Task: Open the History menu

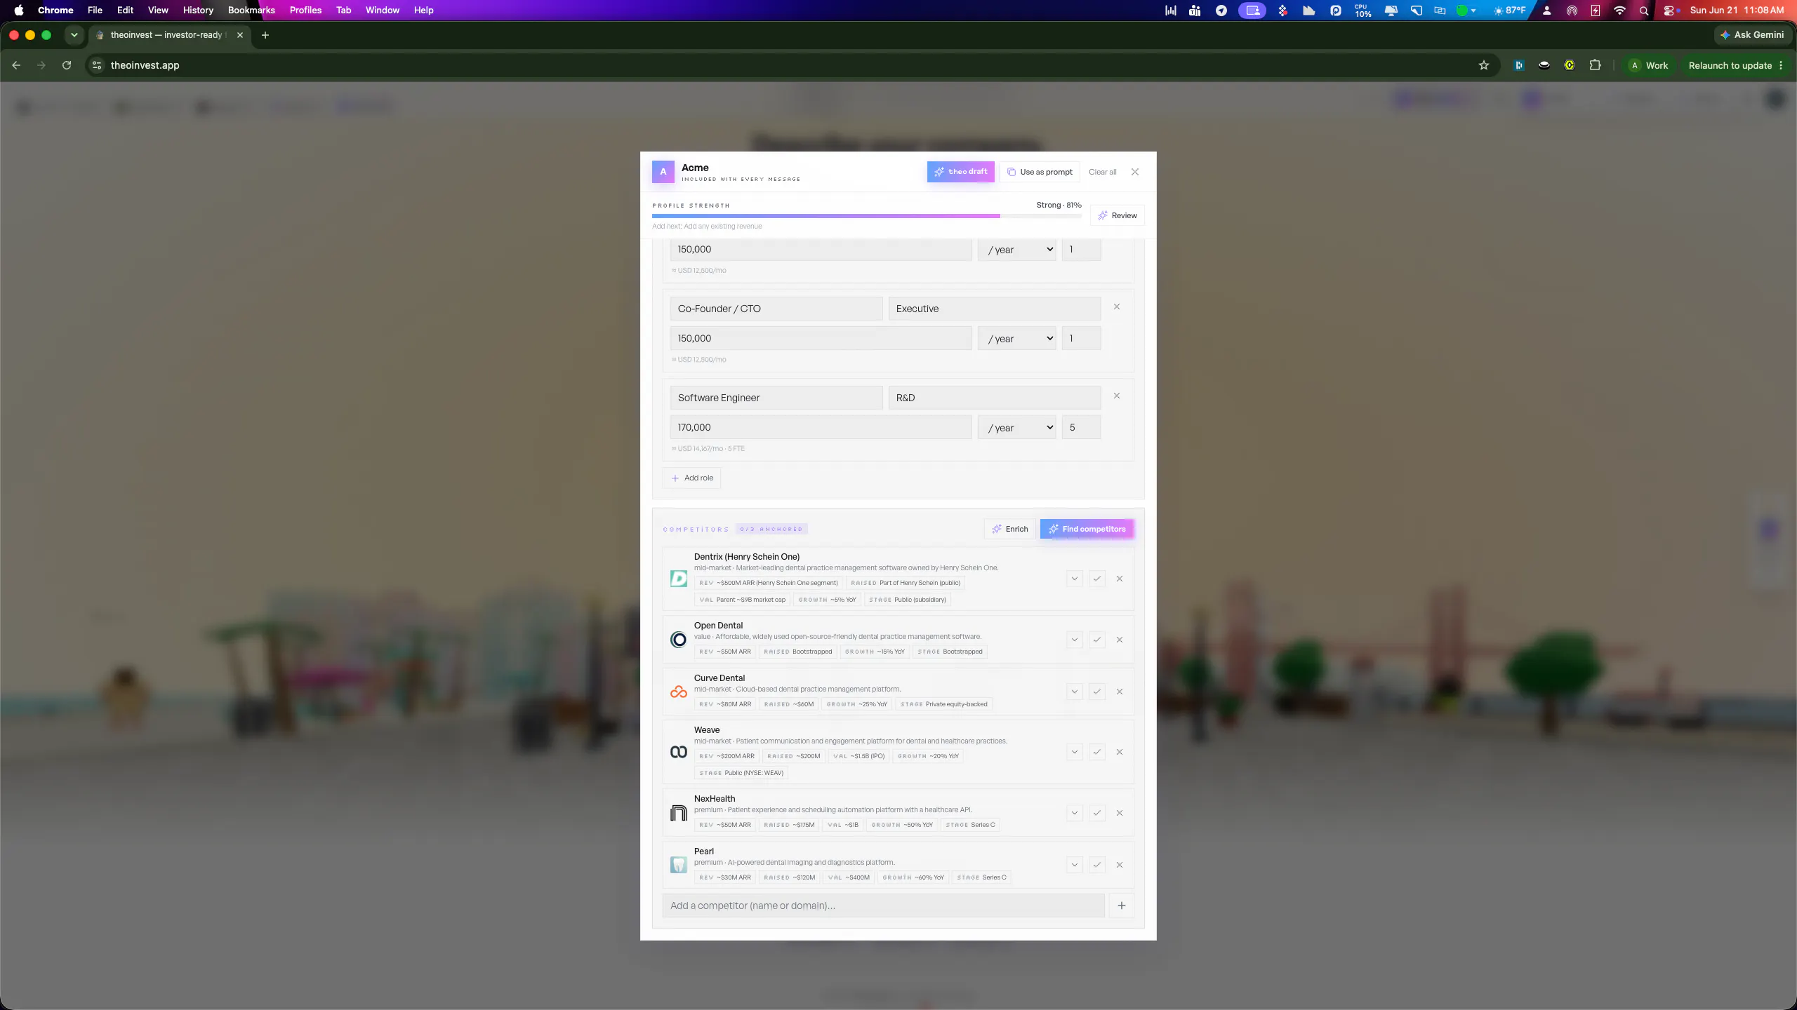Action: click(198, 11)
